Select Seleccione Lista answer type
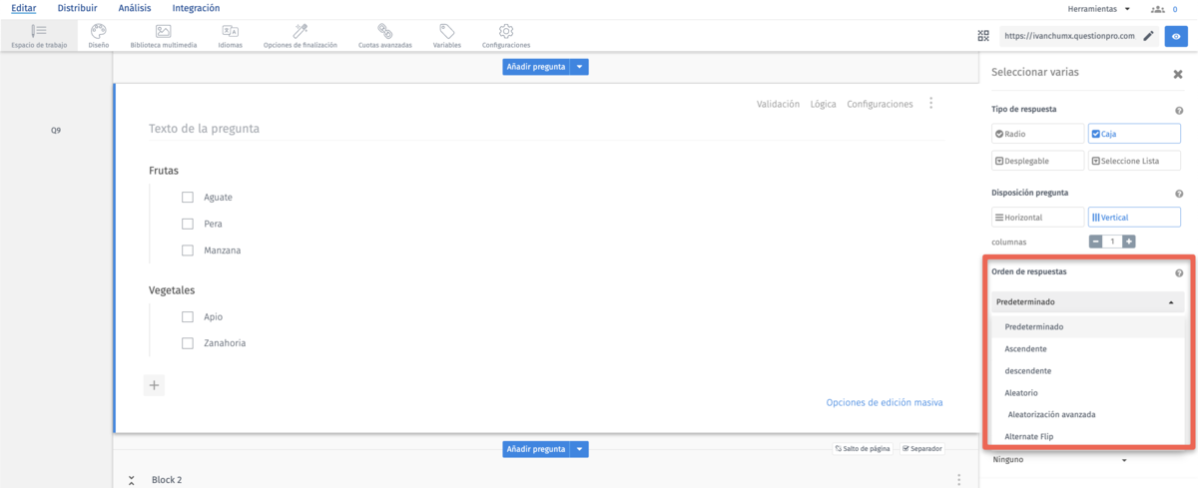 tap(1134, 161)
